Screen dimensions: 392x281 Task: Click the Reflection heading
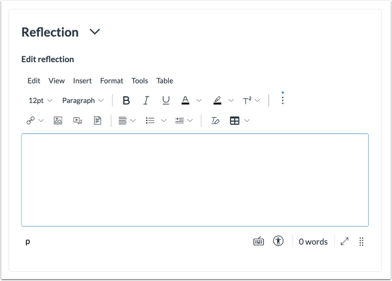50,32
